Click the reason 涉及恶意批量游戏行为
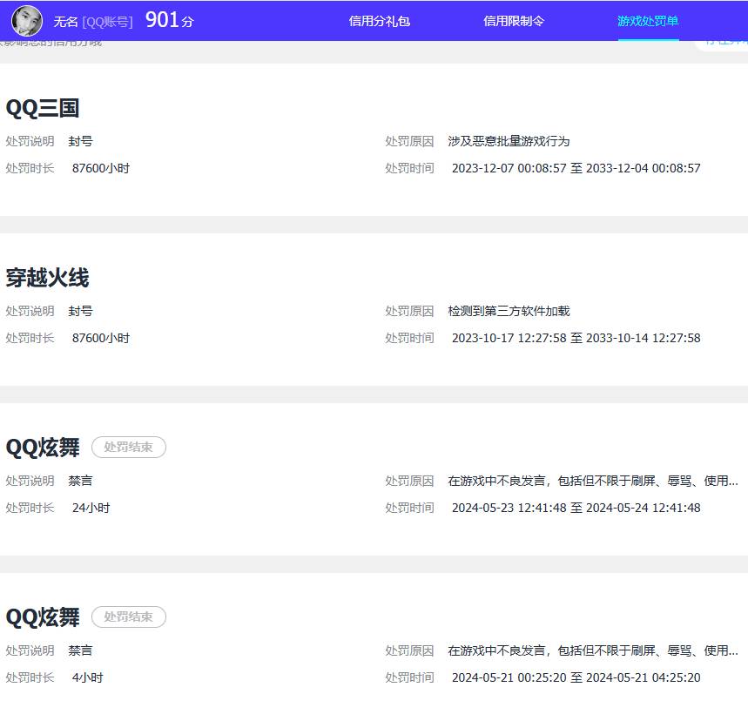The image size is (748, 721). (509, 141)
